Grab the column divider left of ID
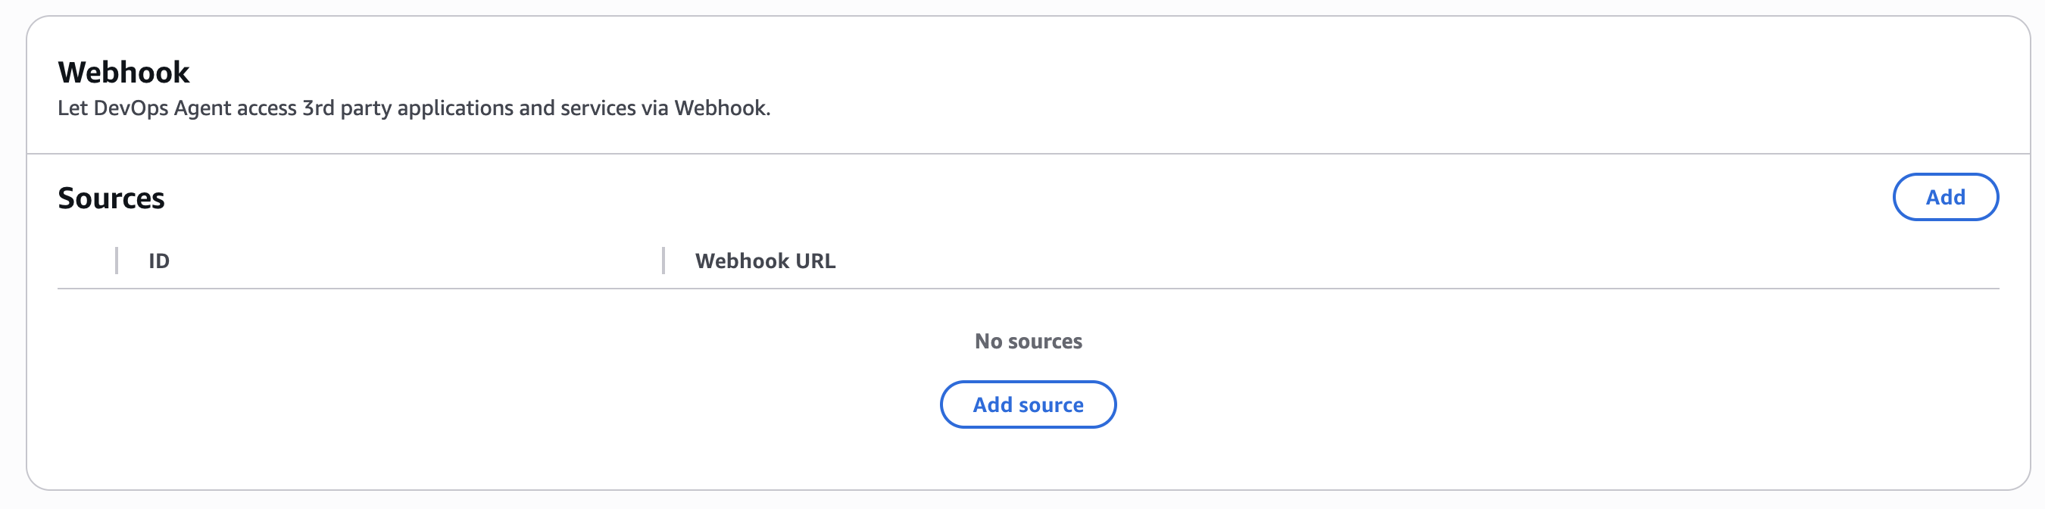 117,261
